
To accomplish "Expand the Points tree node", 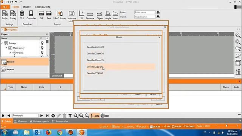I will (x=10, y=53).
